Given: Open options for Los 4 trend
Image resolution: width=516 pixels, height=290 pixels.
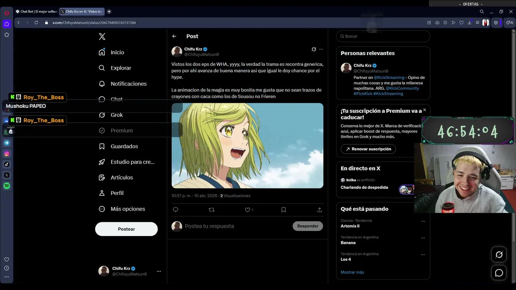Looking at the screenshot, I should (423, 255).
